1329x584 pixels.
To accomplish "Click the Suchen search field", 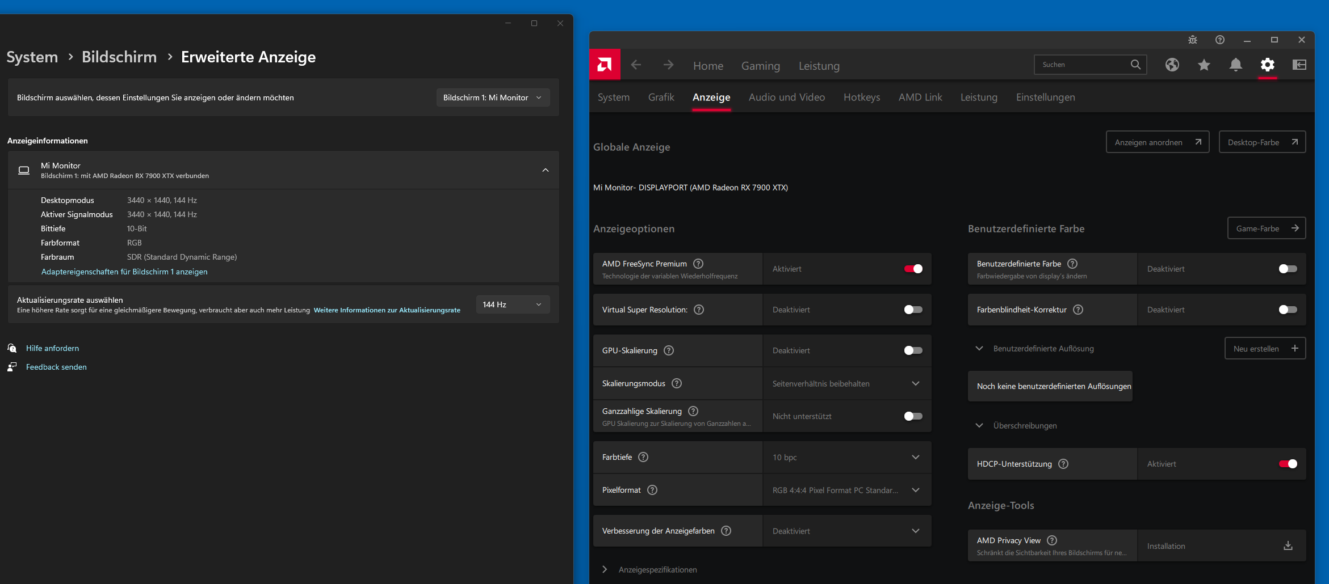I will click(1083, 65).
